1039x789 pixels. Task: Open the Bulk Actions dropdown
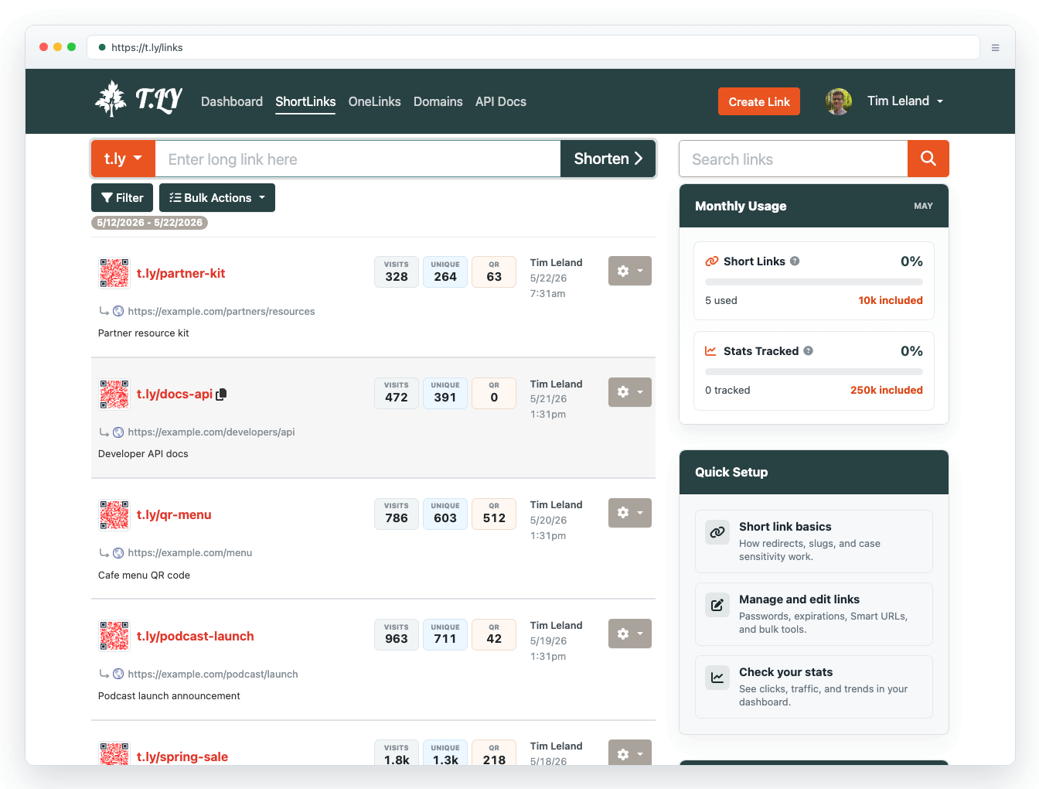[x=217, y=197]
